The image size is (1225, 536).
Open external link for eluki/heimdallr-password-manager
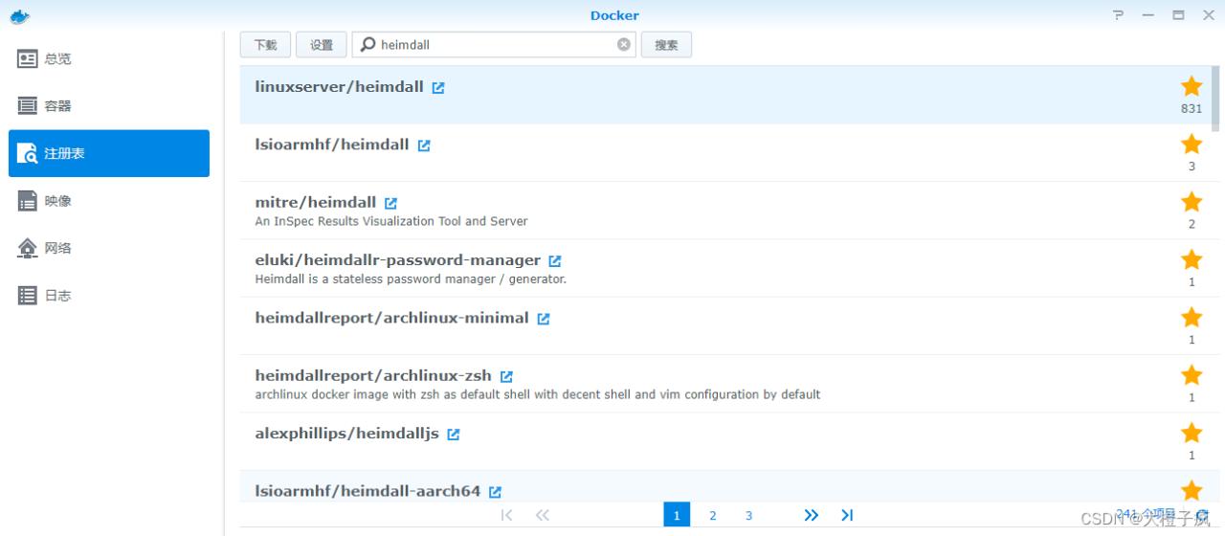pyautogui.click(x=555, y=260)
